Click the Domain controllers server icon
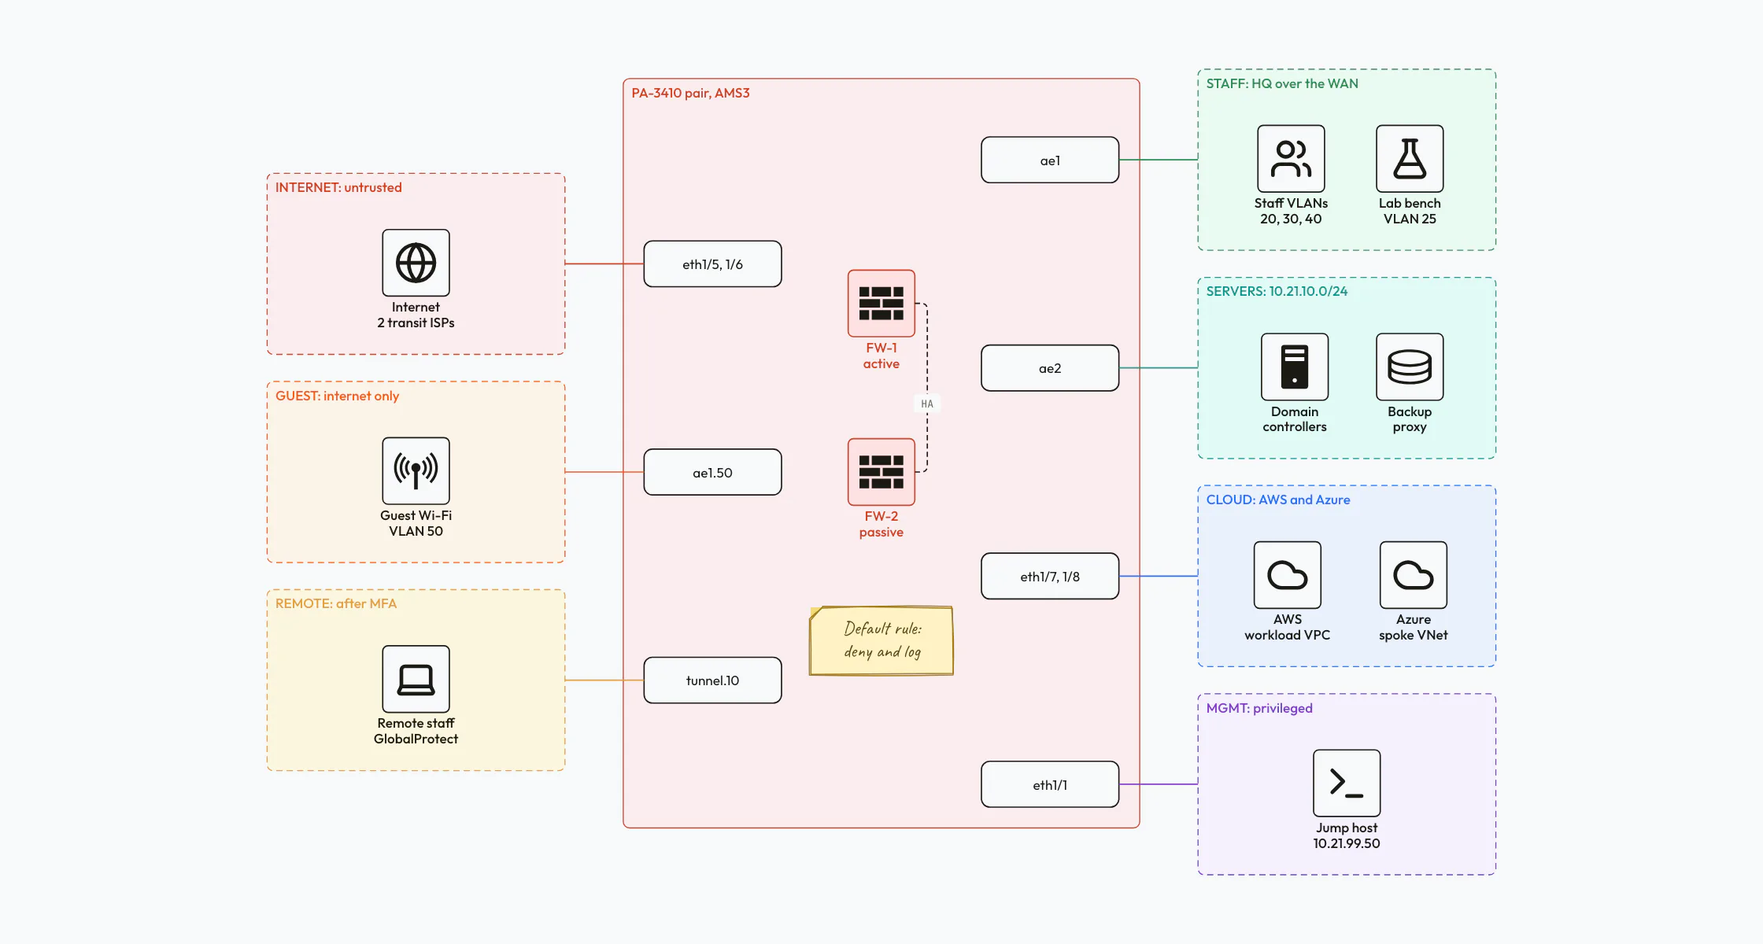The width and height of the screenshot is (1763, 944). pyautogui.click(x=1295, y=367)
